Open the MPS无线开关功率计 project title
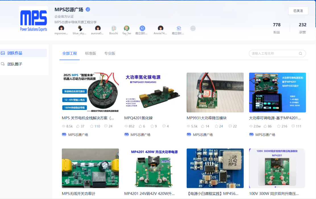The image size is (316, 199). pyautogui.click(x=79, y=194)
